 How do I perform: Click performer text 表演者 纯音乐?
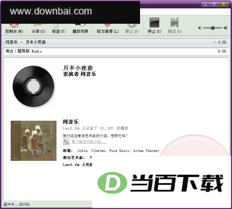pyautogui.click(x=80, y=74)
